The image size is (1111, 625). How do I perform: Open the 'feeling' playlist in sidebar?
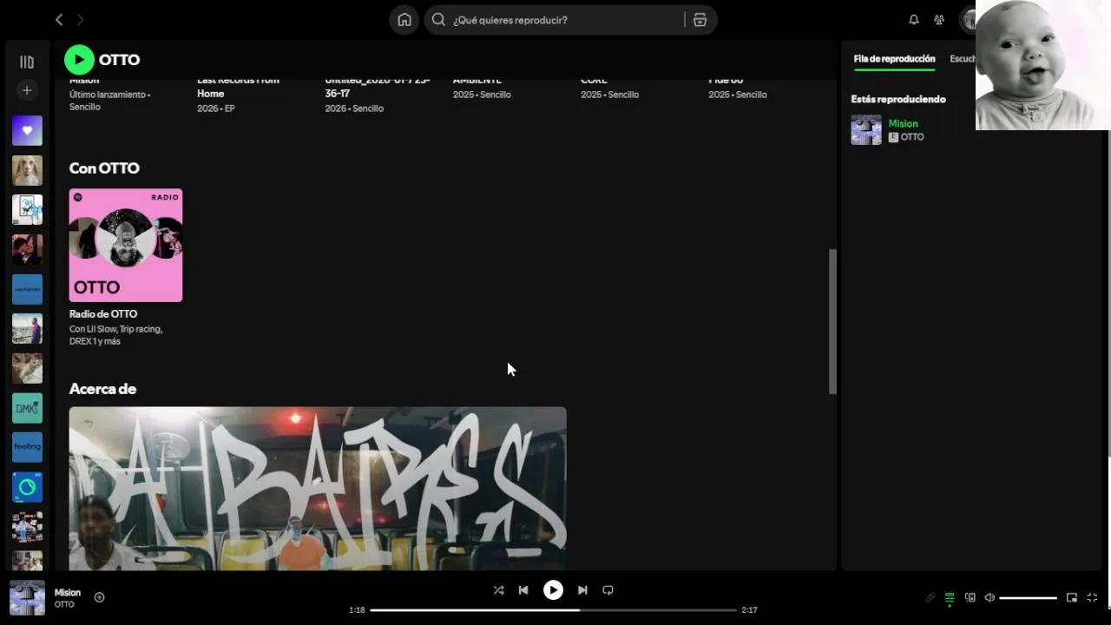tap(27, 447)
